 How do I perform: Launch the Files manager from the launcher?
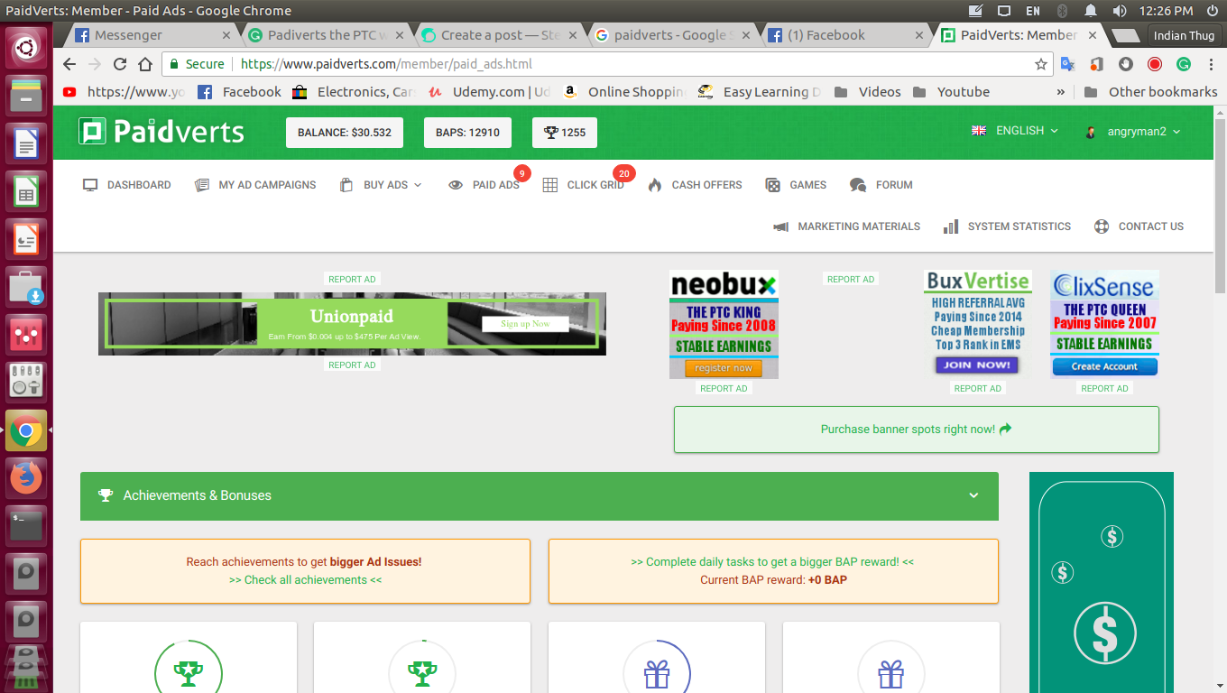pos(26,95)
